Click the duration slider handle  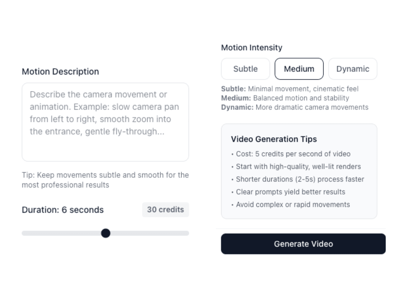(106, 233)
